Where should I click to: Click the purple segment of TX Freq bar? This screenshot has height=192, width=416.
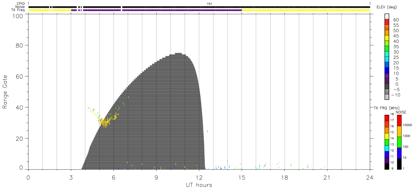click(157, 10)
